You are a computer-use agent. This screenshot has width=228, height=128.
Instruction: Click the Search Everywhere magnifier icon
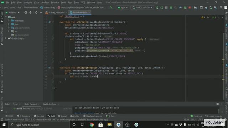point(221,7)
